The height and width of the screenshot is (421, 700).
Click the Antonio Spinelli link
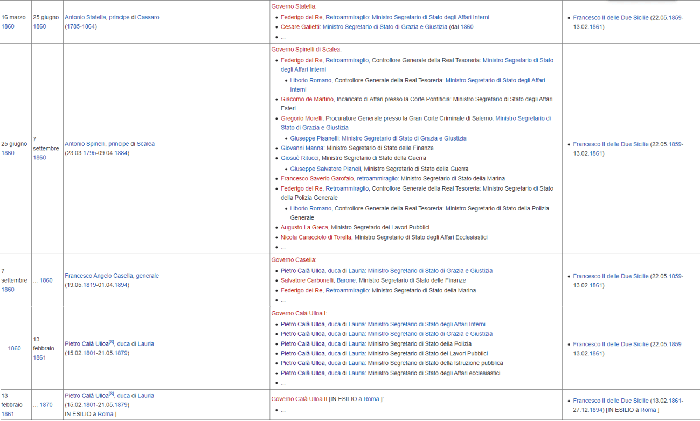click(x=85, y=144)
